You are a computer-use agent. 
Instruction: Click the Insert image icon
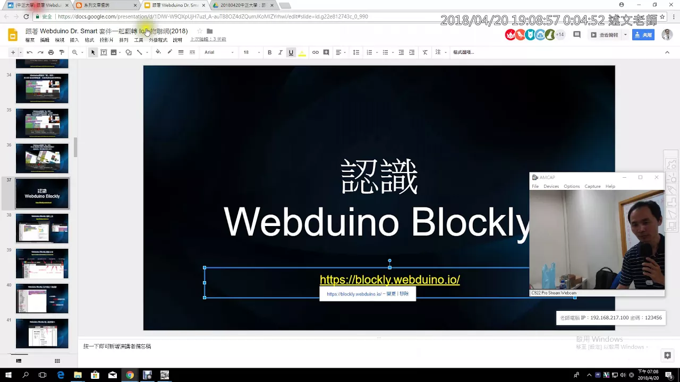pyautogui.click(x=114, y=53)
